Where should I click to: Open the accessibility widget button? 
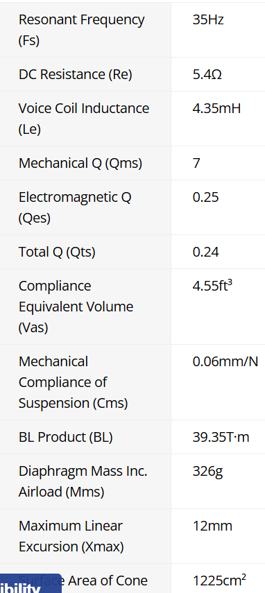click(x=31, y=584)
